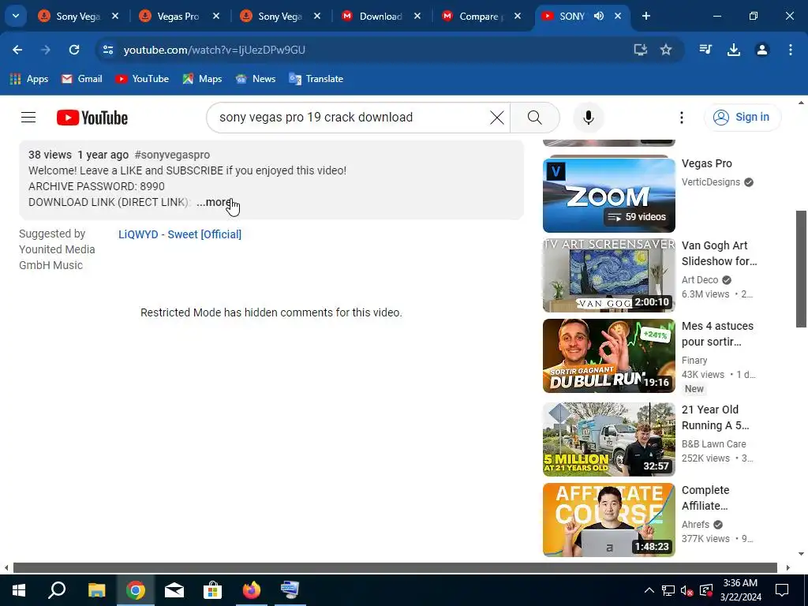Close the Download tab
Image resolution: width=808 pixels, height=606 pixels.
417,16
